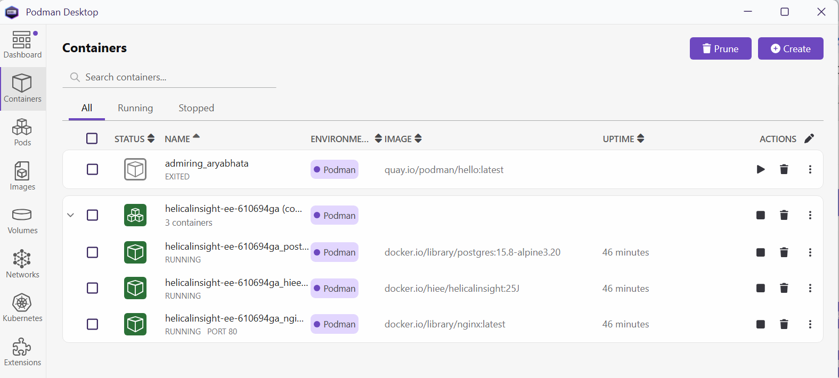The image size is (839, 378).
Task: Stop the nginx container
Action: point(761,324)
